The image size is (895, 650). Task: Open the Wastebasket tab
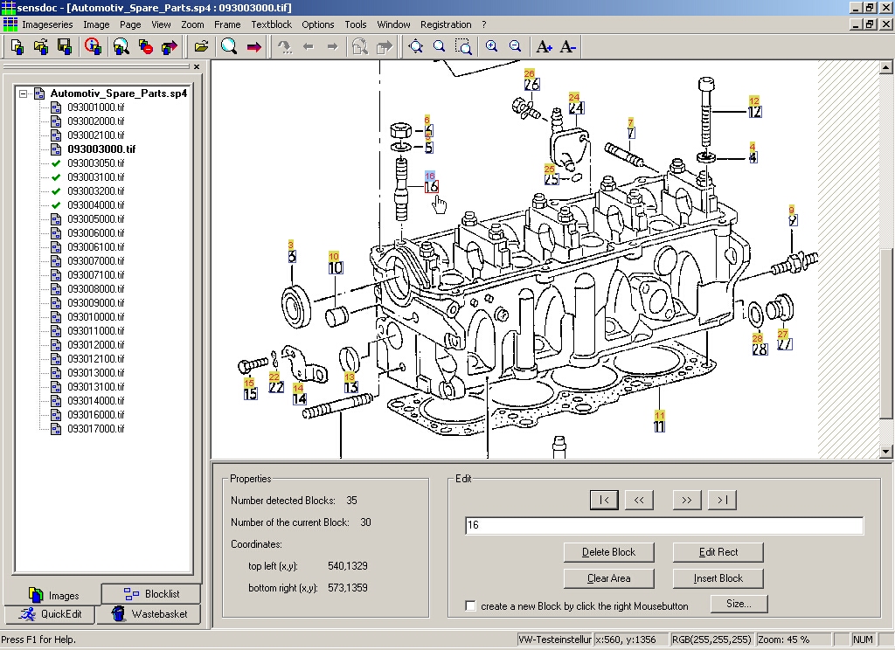[149, 614]
